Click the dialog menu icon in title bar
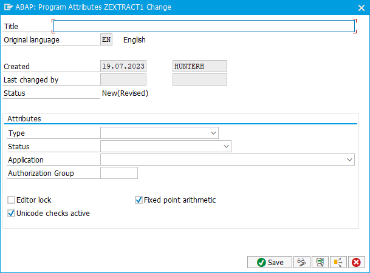Image resolution: width=370 pixels, height=273 pixels. [9, 7]
